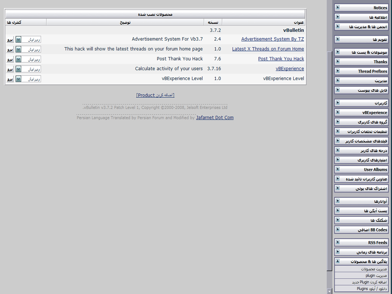Open the مدیریت sidebar menu

click(361, 80)
